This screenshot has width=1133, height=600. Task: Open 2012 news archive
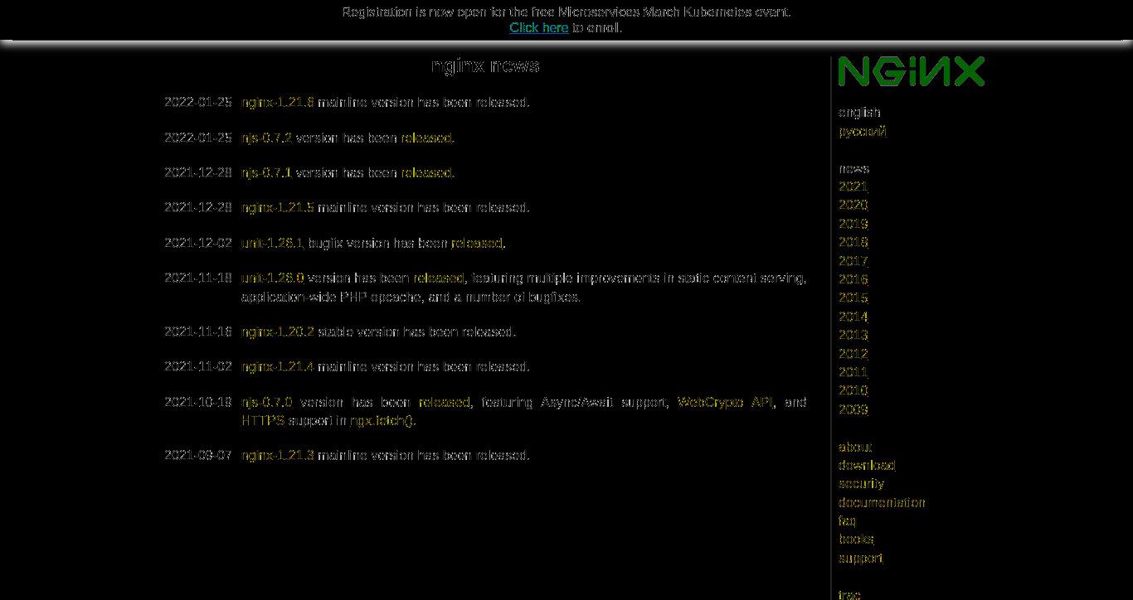point(853,353)
